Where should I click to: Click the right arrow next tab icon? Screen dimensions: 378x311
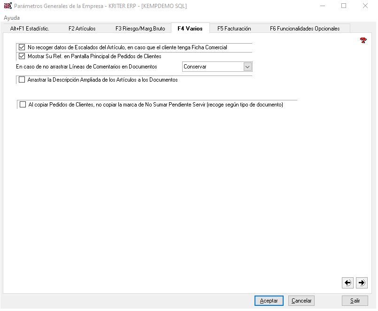362,282
